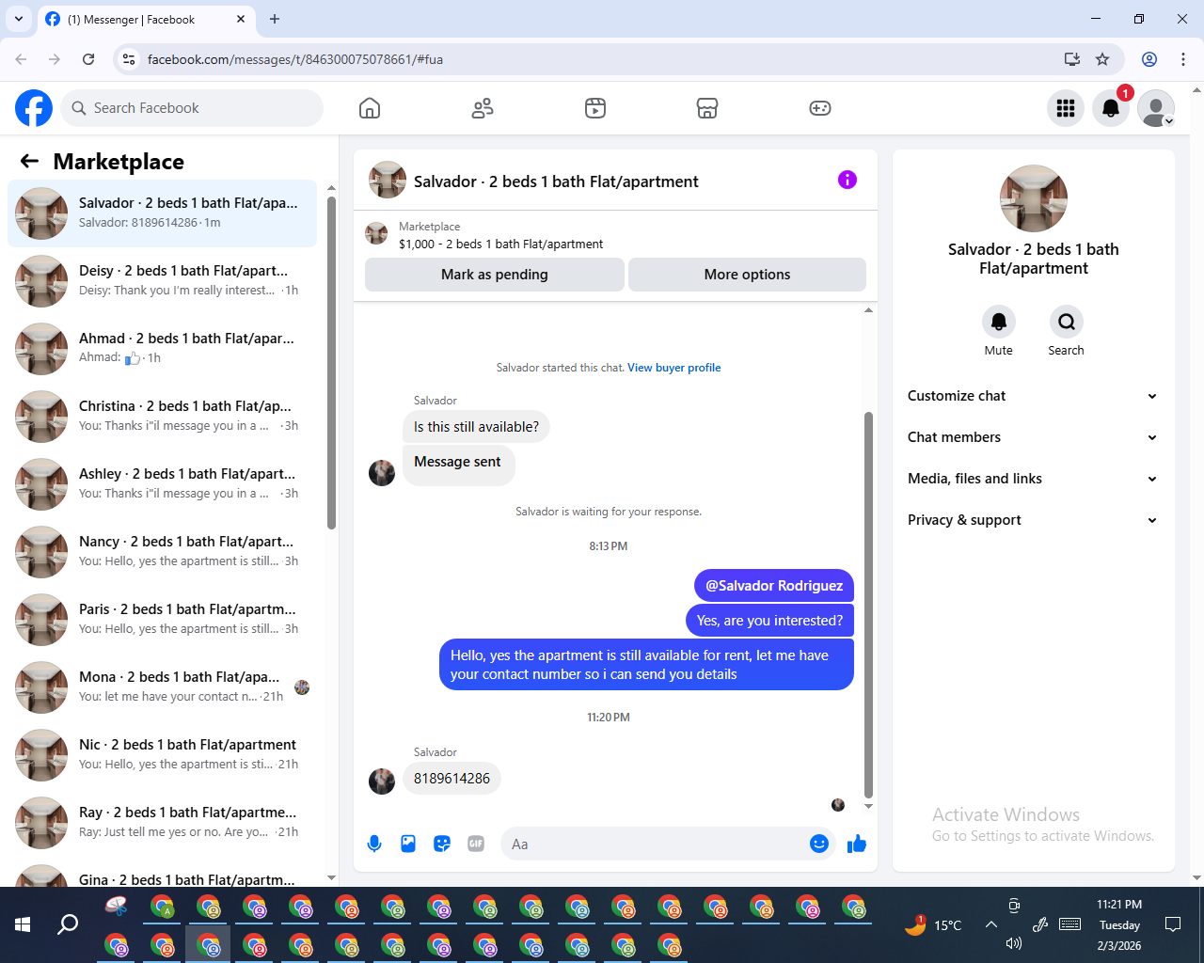
Task: Expand the Chat members section
Action: (1033, 437)
